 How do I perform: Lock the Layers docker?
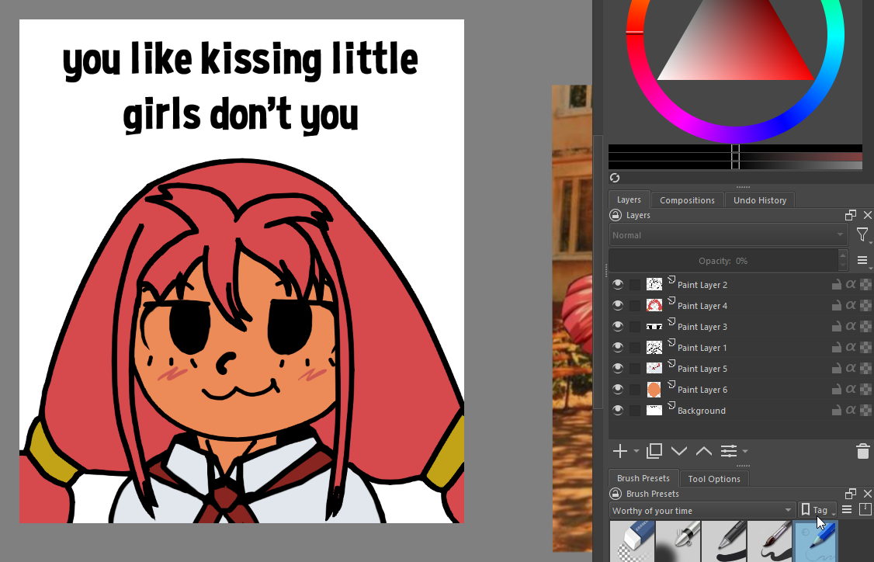click(616, 215)
